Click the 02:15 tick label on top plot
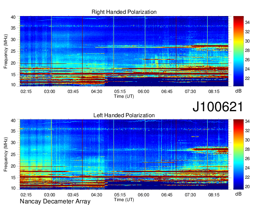 [26, 91]
